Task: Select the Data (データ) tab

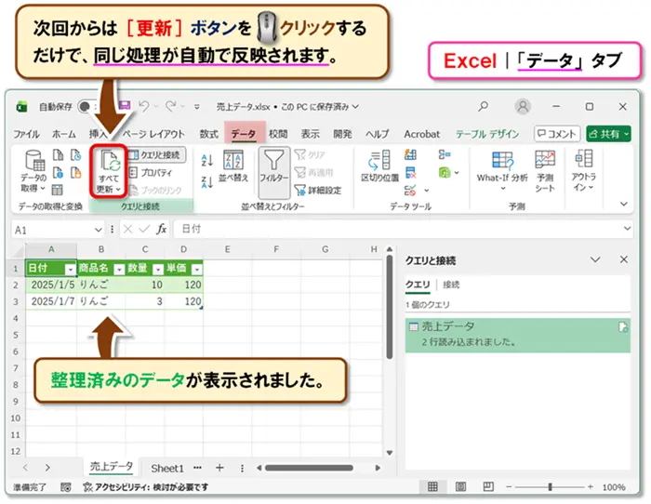Action: click(x=244, y=134)
